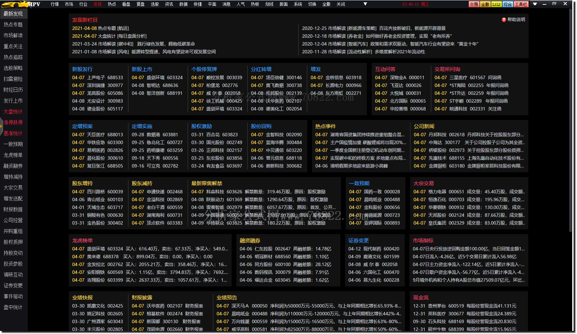
Task: Open the 市场指标 section header
Action: pos(423,240)
